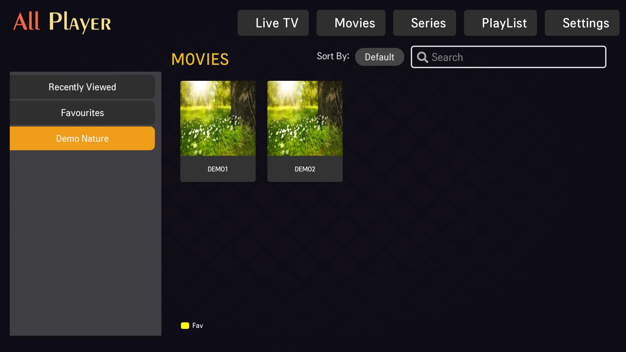The width and height of the screenshot is (626, 352).
Task: Open the Default sort dropdown
Action: 380,57
